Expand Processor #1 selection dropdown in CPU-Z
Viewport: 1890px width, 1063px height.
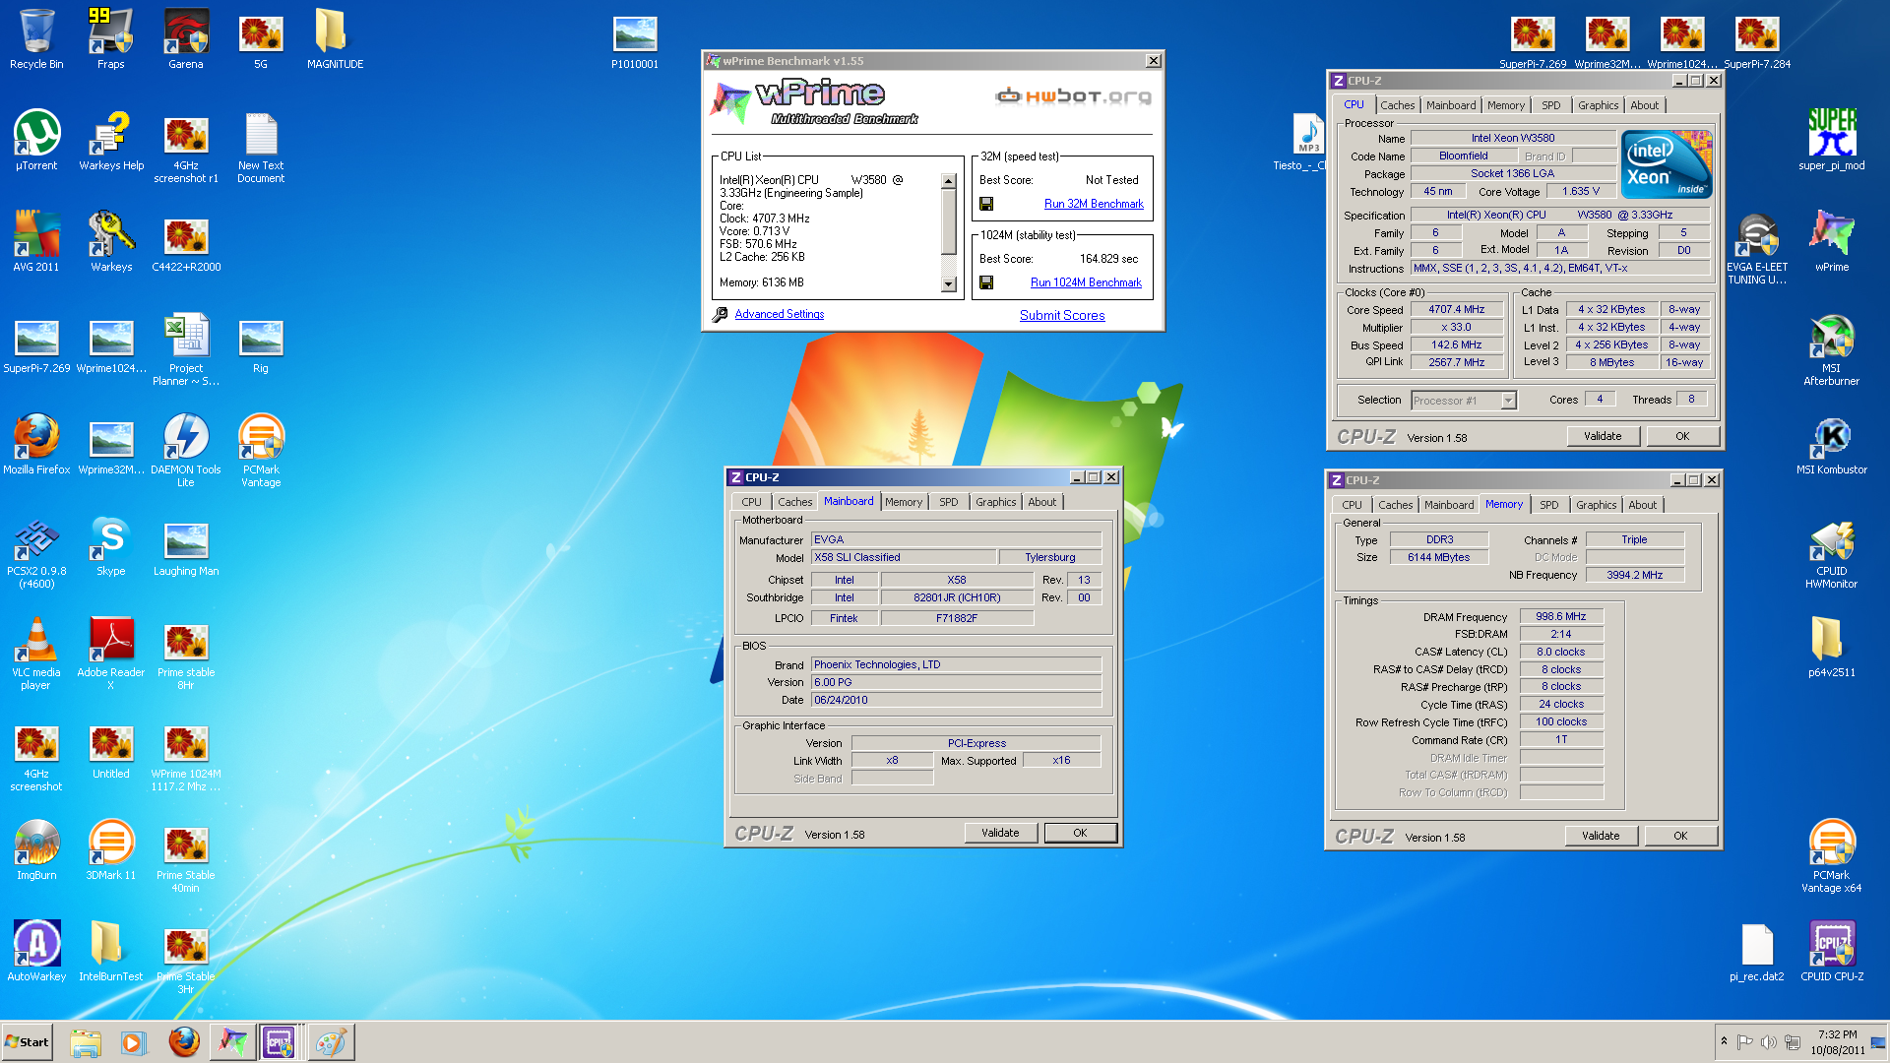point(1508,401)
